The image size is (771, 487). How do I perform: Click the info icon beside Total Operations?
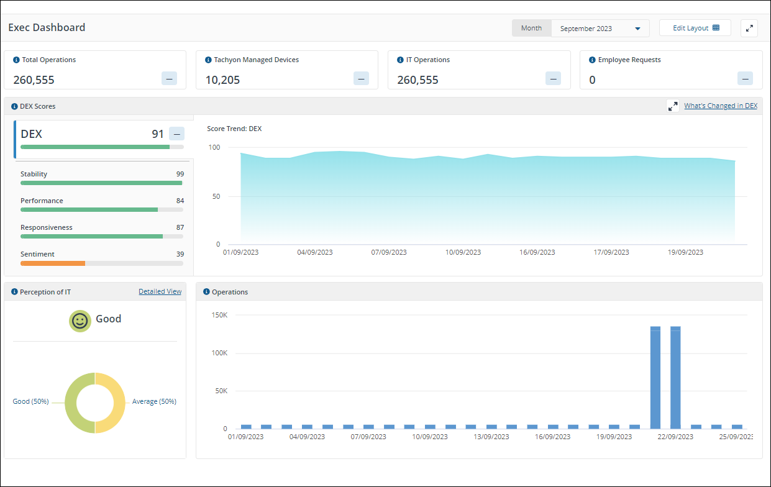(16, 60)
